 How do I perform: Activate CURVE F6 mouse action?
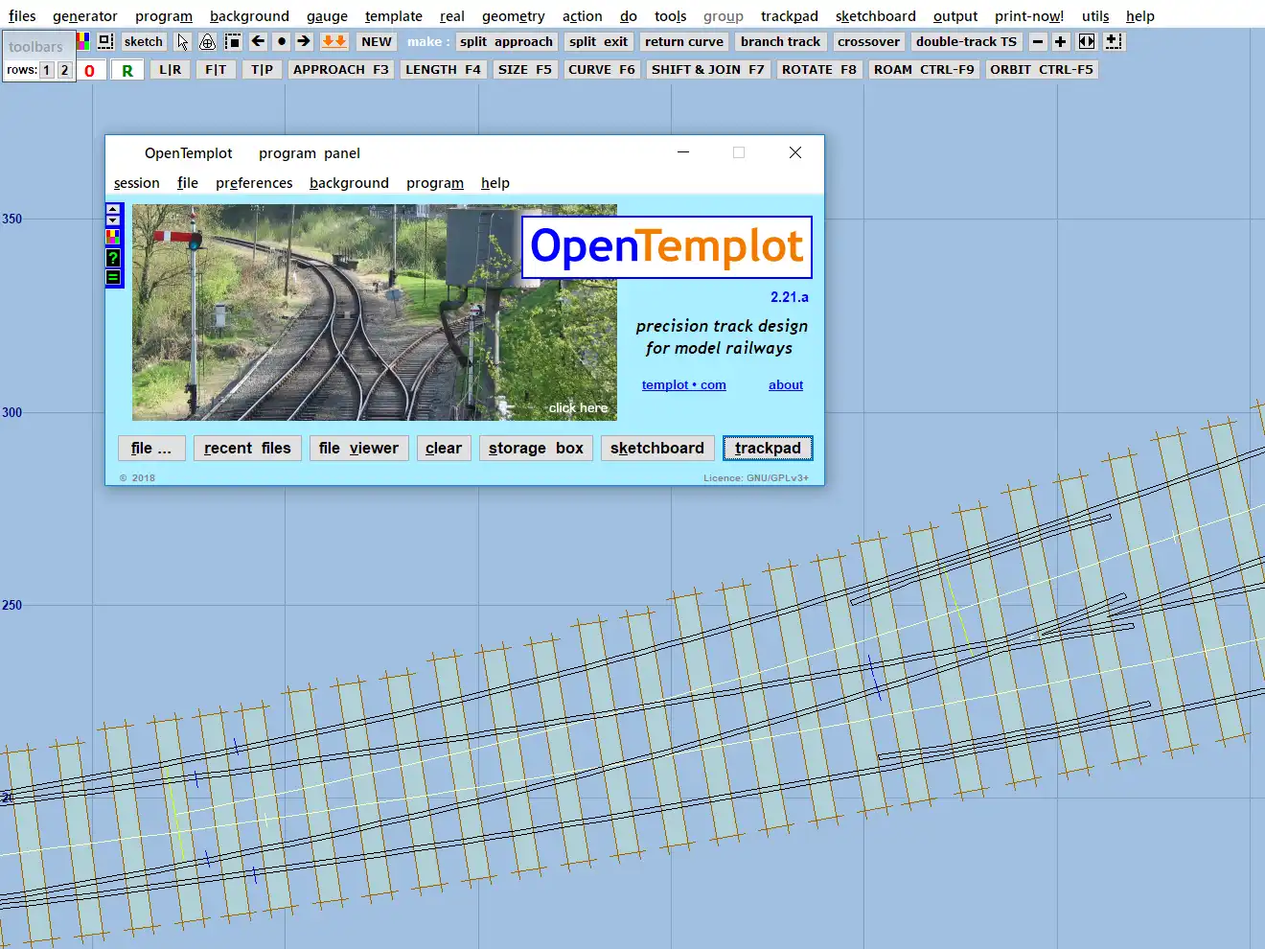coord(602,70)
